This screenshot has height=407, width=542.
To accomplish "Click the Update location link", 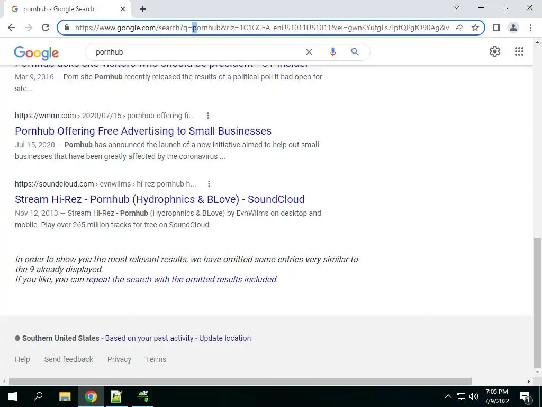I will [225, 338].
